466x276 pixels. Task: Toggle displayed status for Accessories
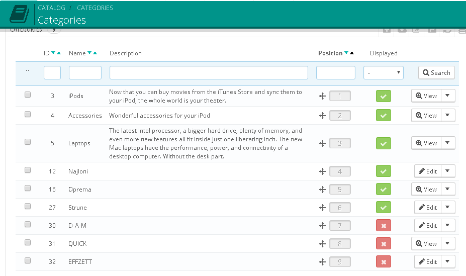384,115
